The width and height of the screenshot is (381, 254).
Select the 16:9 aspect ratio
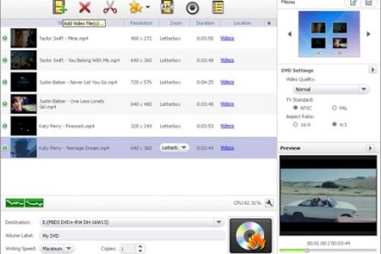tap(295, 124)
